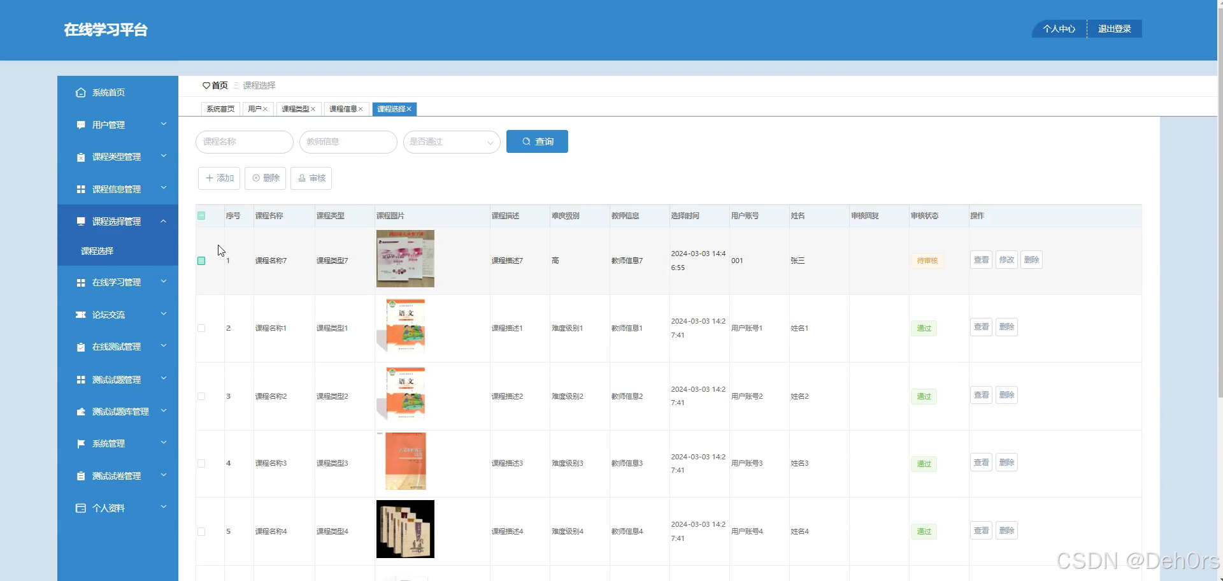Focus the 教师信息 search input
Viewport: 1223px width, 581px height.
click(348, 141)
